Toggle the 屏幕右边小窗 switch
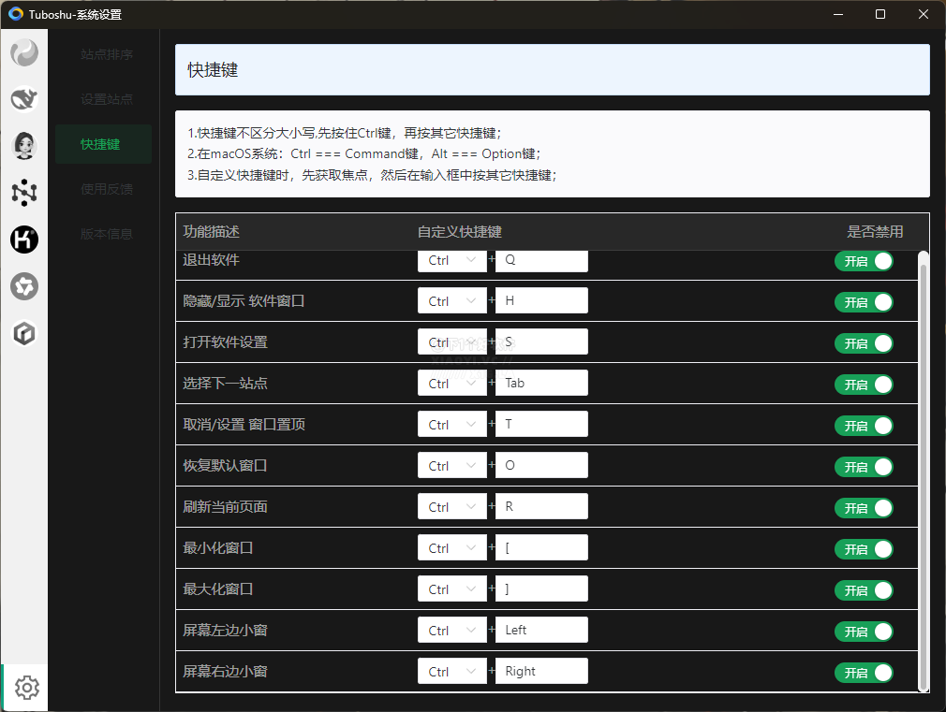946x712 pixels. (864, 672)
